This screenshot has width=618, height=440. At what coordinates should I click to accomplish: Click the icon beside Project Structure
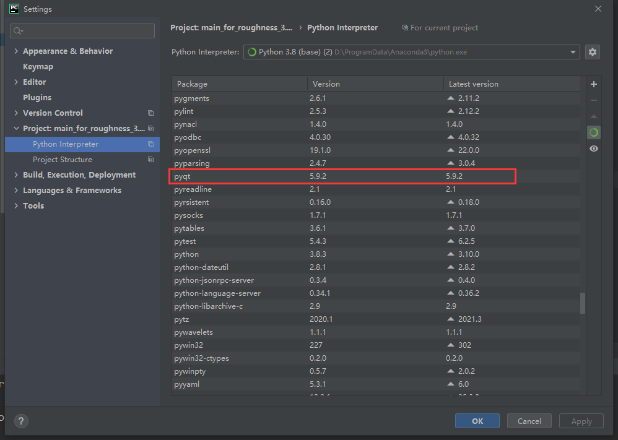[x=150, y=160]
